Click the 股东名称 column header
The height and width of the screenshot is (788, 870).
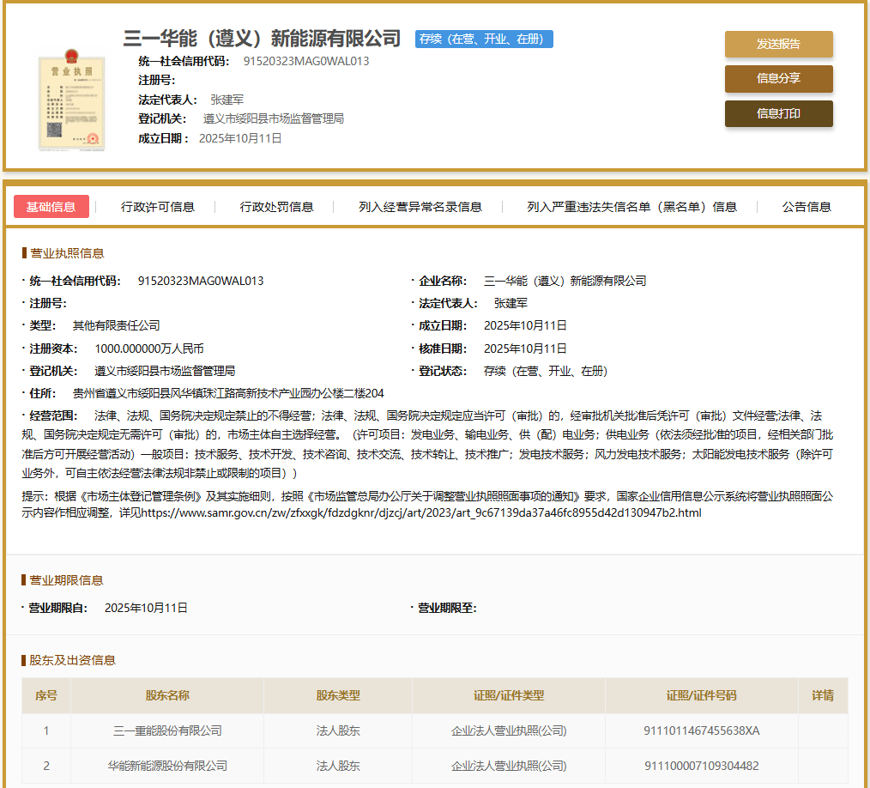[x=167, y=695]
